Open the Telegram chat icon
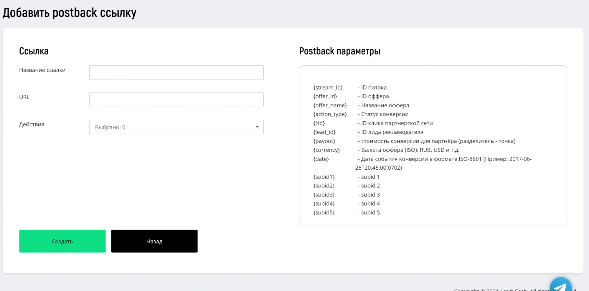The width and height of the screenshot is (589, 291). [x=561, y=285]
